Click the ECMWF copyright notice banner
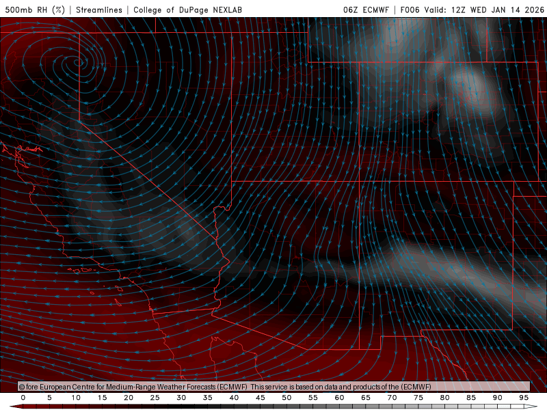Viewport: 547px width, 410px height. [x=274, y=386]
